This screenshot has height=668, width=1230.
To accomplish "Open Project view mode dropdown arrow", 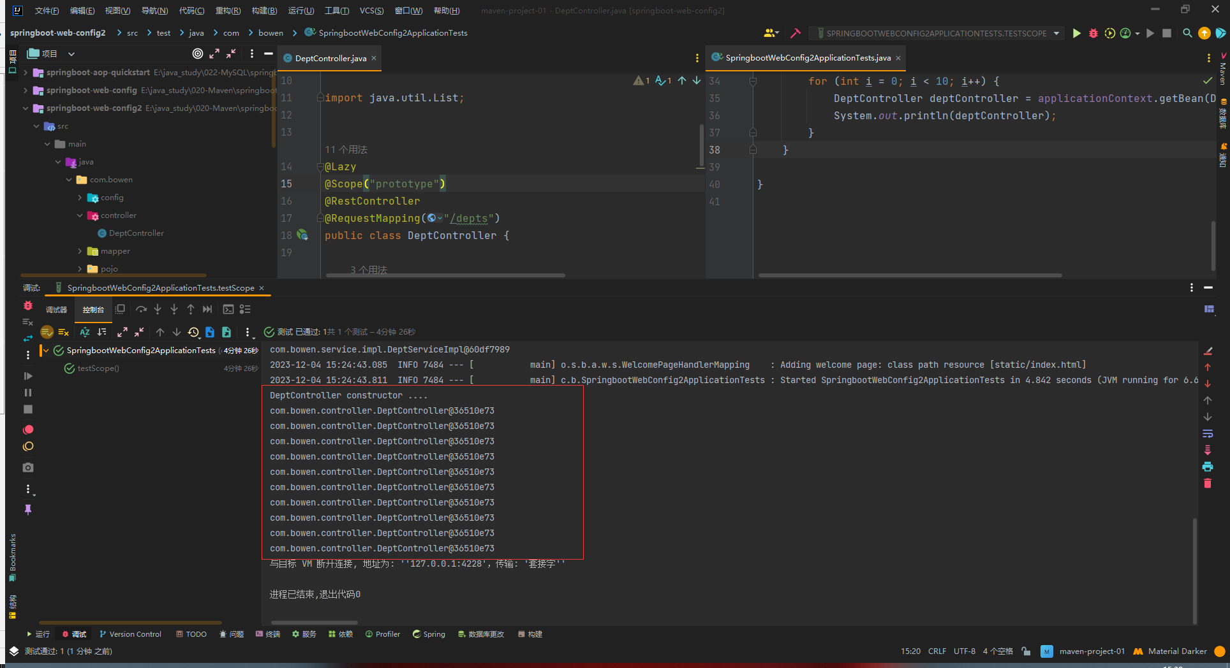I will (71, 54).
